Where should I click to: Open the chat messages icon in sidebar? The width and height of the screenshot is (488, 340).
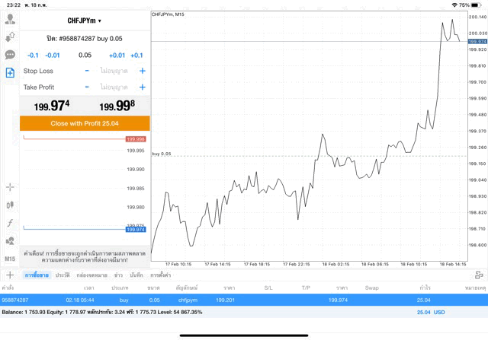pos(10,55)
